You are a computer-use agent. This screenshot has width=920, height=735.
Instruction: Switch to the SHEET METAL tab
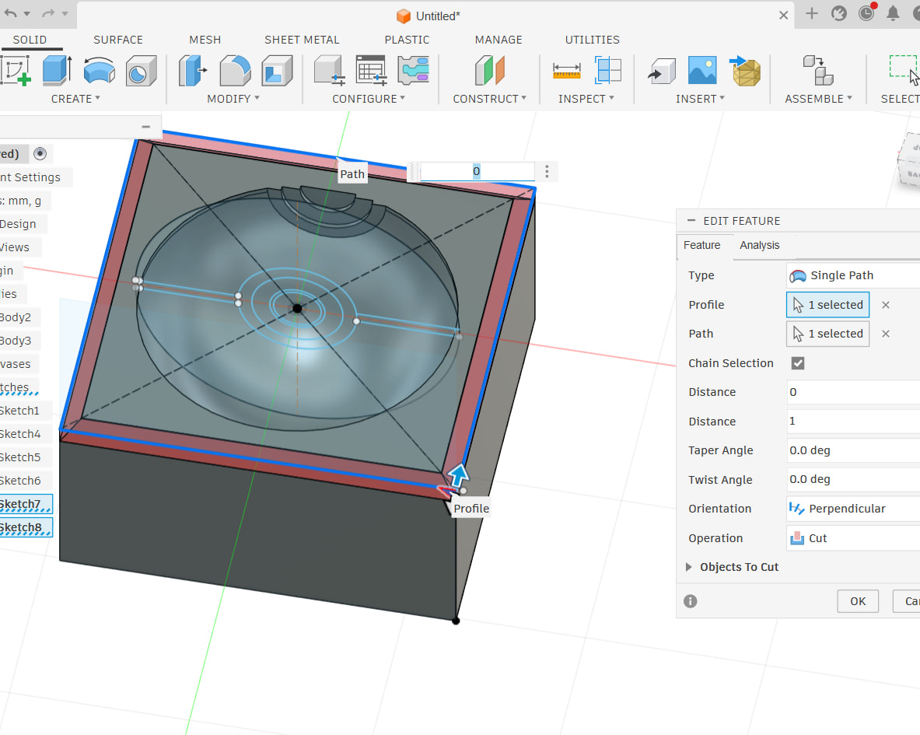pos(302,40)
